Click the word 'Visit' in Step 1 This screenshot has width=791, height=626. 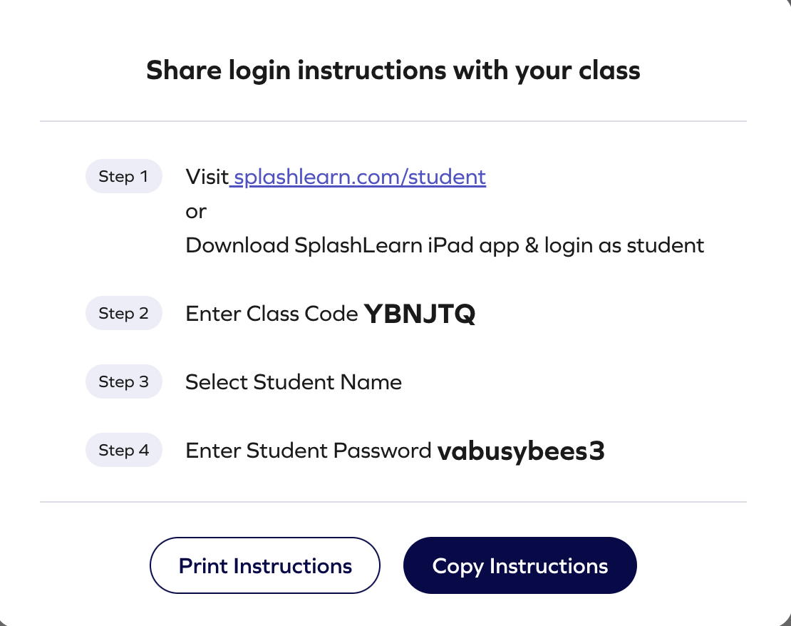click(x=206, y=177)
